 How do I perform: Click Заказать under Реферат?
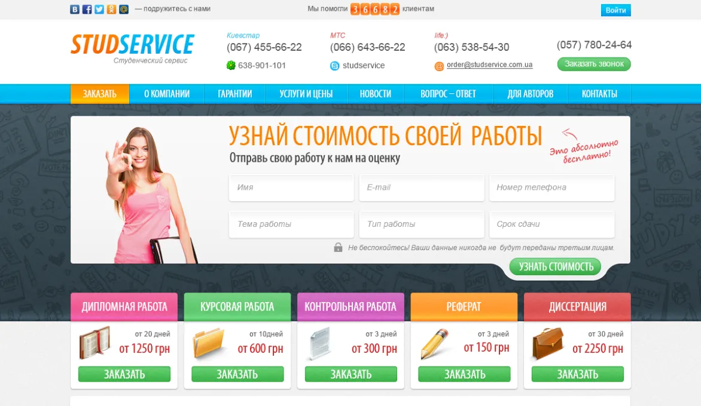point(464,374)
